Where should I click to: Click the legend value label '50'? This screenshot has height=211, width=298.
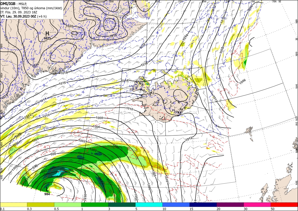click(x=273, y=209)
